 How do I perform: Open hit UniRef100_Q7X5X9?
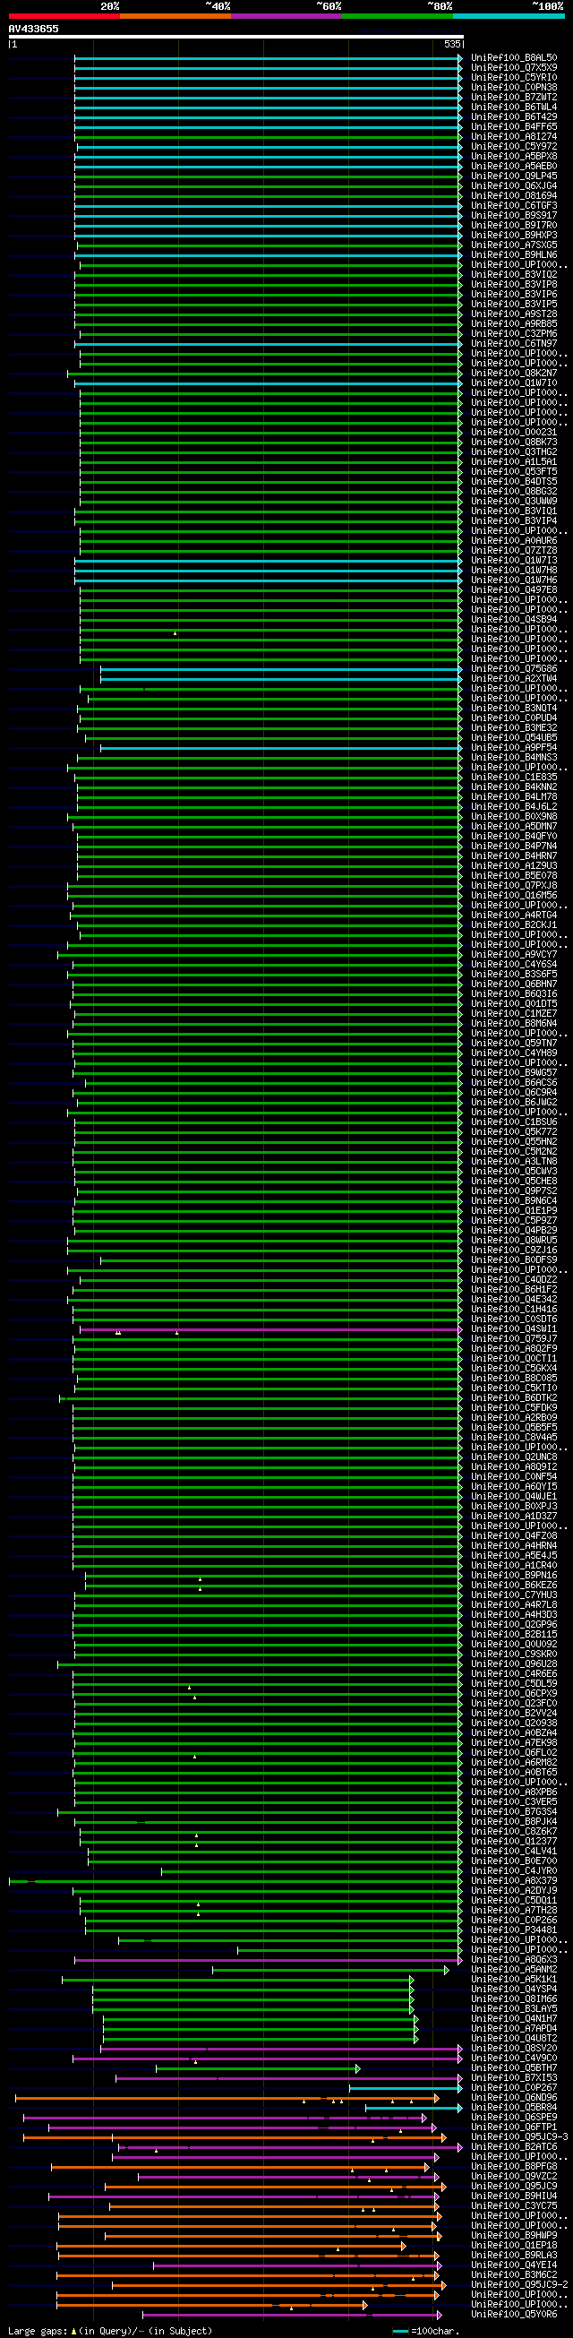[x=514, y=68]
